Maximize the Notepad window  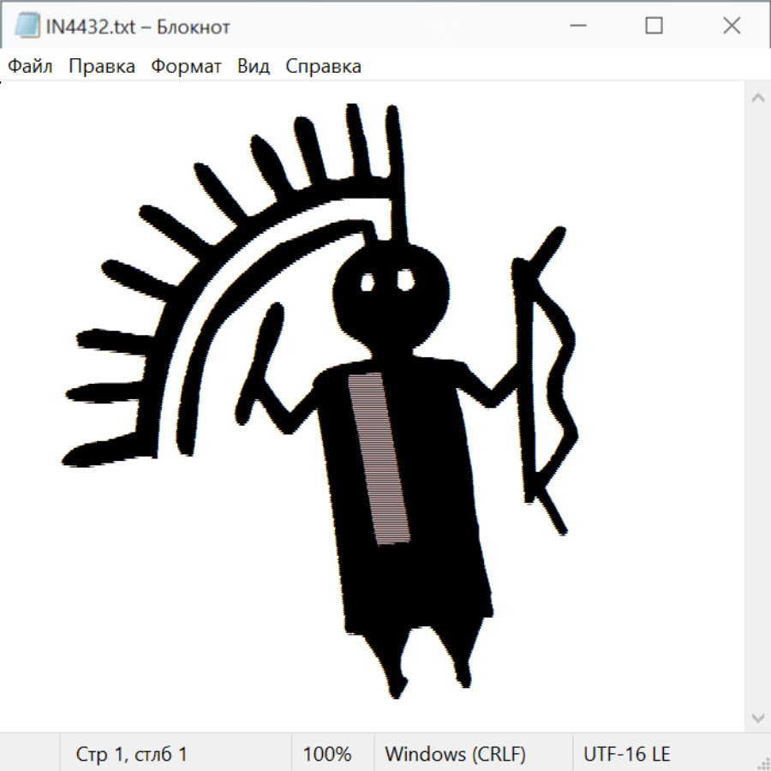pyautogui.click(x=654, y=27)
